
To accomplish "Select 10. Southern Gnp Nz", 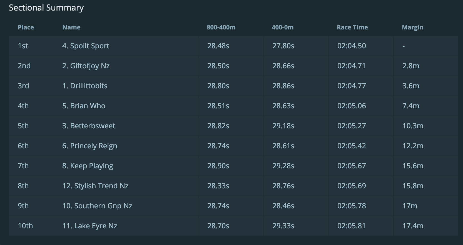I will [97, 206].
